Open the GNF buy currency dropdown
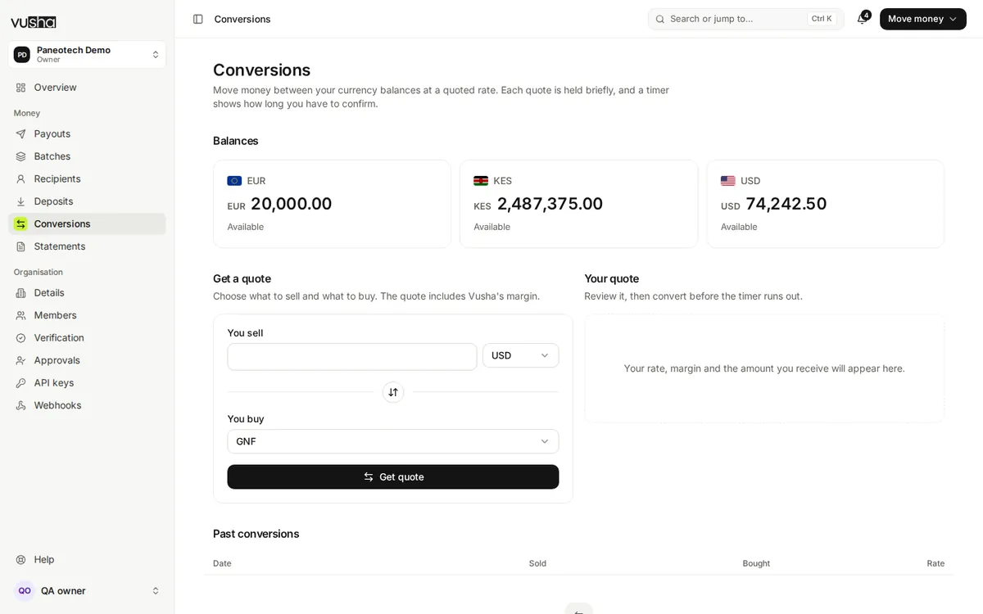This screenshot has width=983, height=614. 393,441
